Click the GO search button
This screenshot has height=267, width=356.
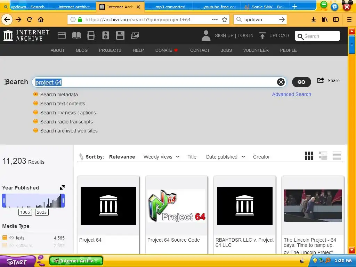coord(301,82)
